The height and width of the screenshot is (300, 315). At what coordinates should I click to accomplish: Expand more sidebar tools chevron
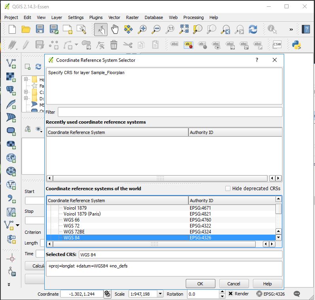tap(9, 284)
